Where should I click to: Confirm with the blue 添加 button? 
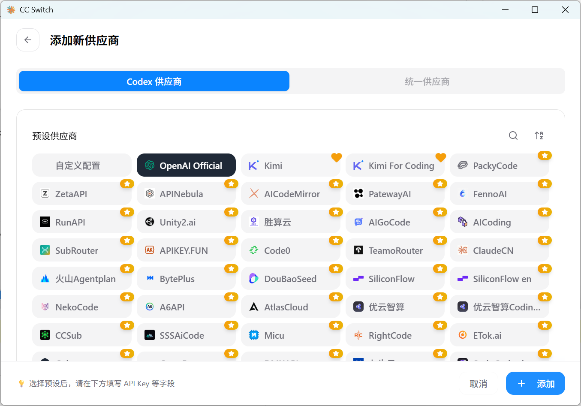[536, 383]
